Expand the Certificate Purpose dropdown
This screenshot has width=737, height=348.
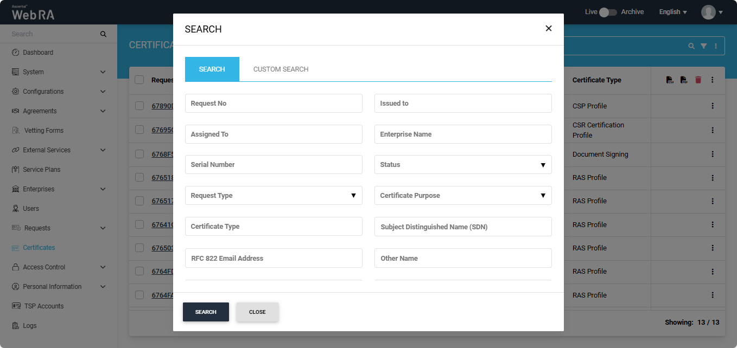tap(463, 196)
